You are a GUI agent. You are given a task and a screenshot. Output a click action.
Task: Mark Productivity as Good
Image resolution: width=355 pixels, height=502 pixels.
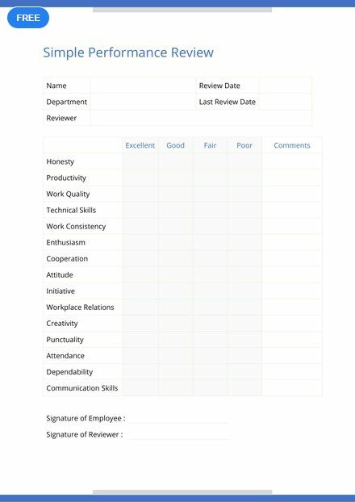tap(175, 178)
